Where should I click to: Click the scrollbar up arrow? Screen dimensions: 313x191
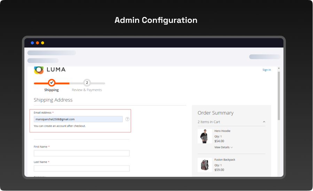click(279, 69)
